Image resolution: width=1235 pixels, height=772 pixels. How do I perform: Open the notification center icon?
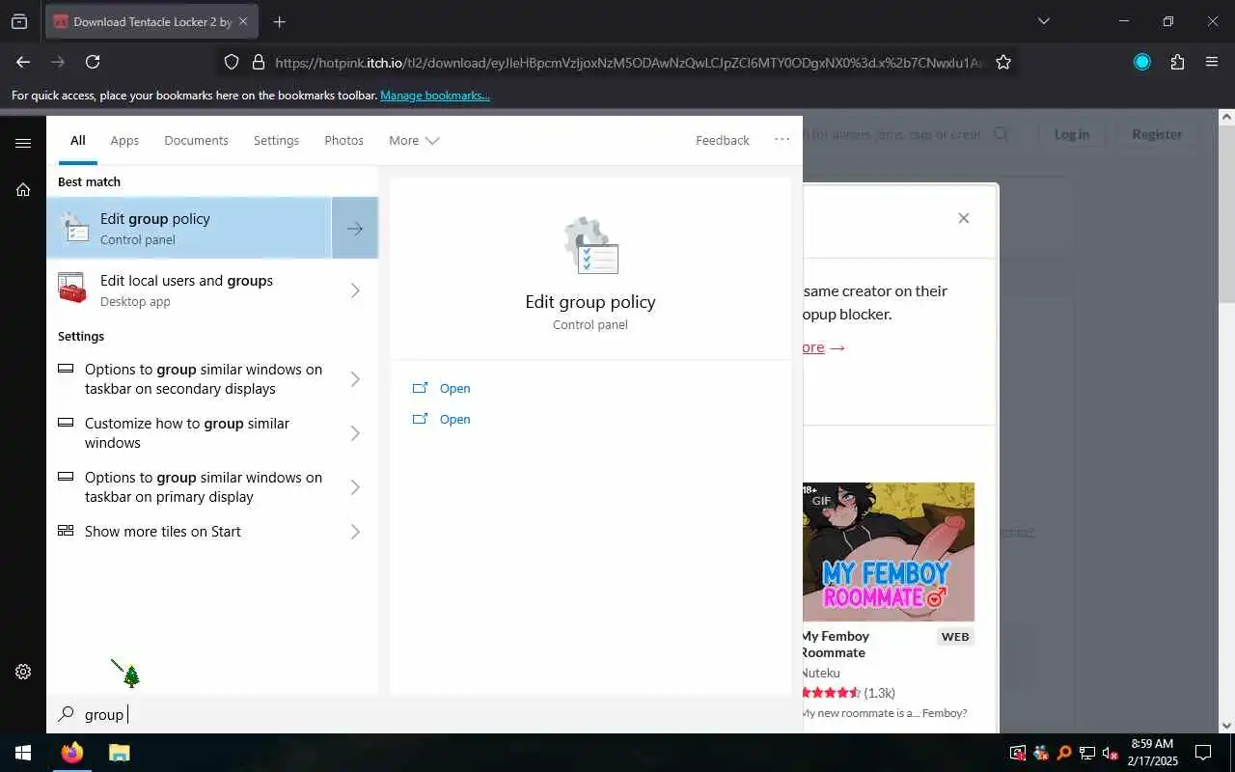(1203, 753)
